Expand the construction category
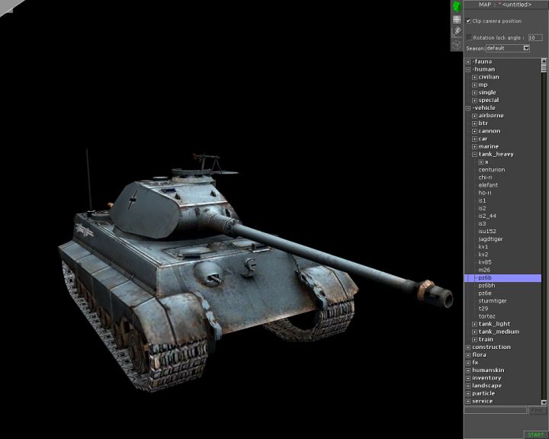This screenshot has height=439, width=549. [468, 348]
